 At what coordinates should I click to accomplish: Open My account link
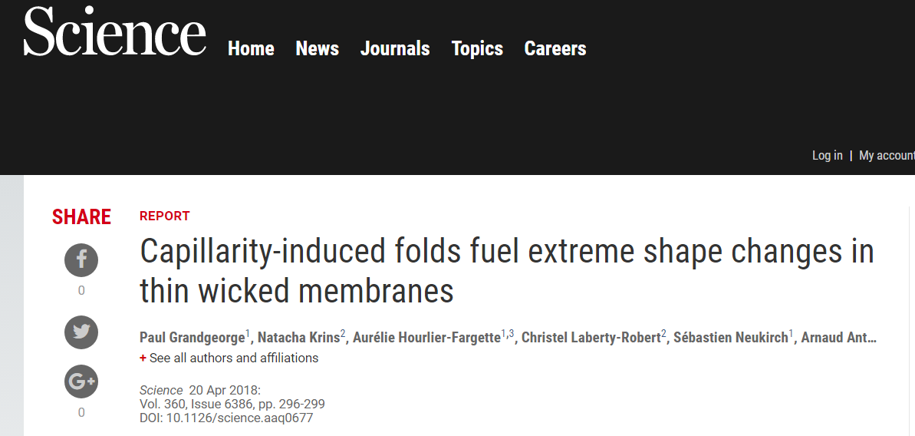click(887, 155)
